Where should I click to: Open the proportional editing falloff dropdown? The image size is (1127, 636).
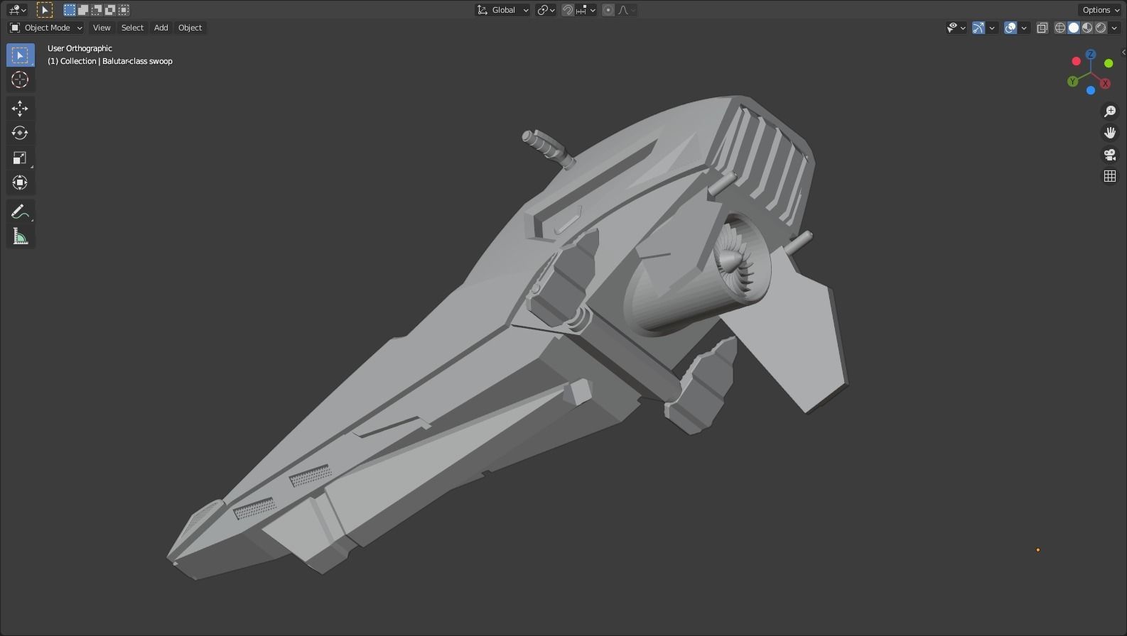[627, 10]
